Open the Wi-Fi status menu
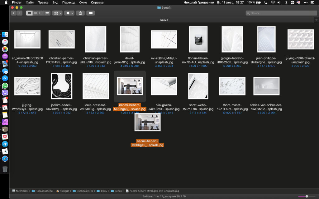The image size is (319, 199). [273, 2]
